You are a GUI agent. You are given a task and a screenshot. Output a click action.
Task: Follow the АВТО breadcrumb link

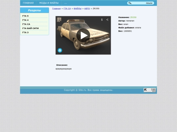[87, 8]
